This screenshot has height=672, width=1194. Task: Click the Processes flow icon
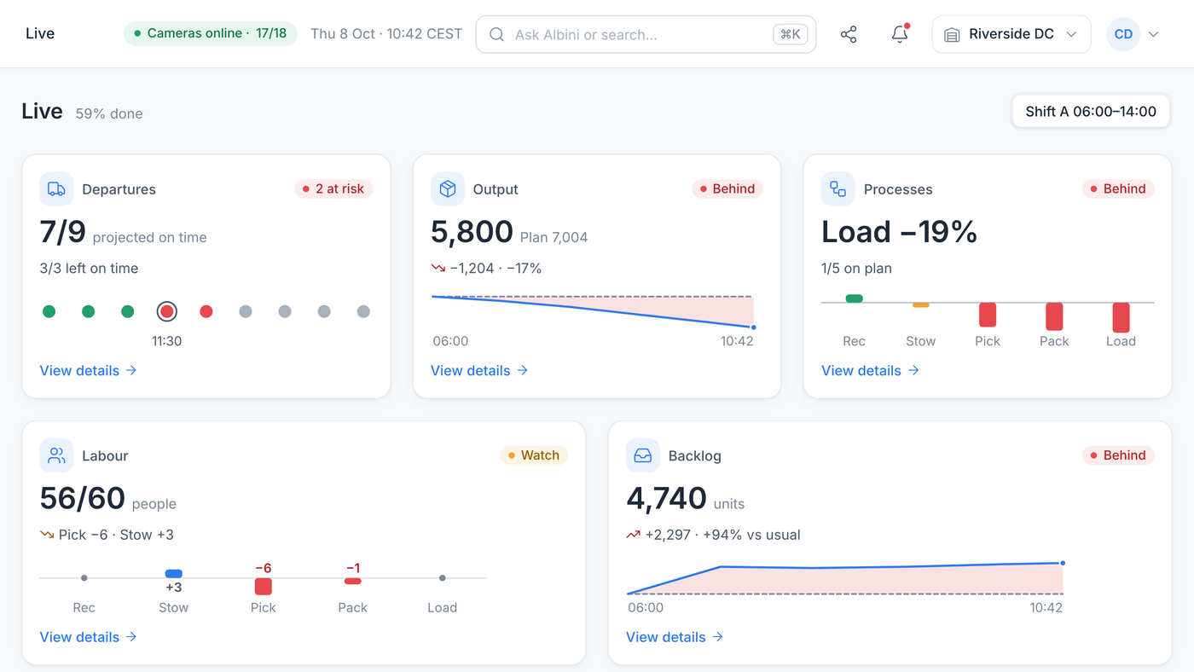[x=838, y=189]
